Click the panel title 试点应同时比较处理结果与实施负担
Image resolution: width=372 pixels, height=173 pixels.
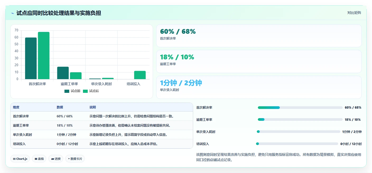coord(59,13)
